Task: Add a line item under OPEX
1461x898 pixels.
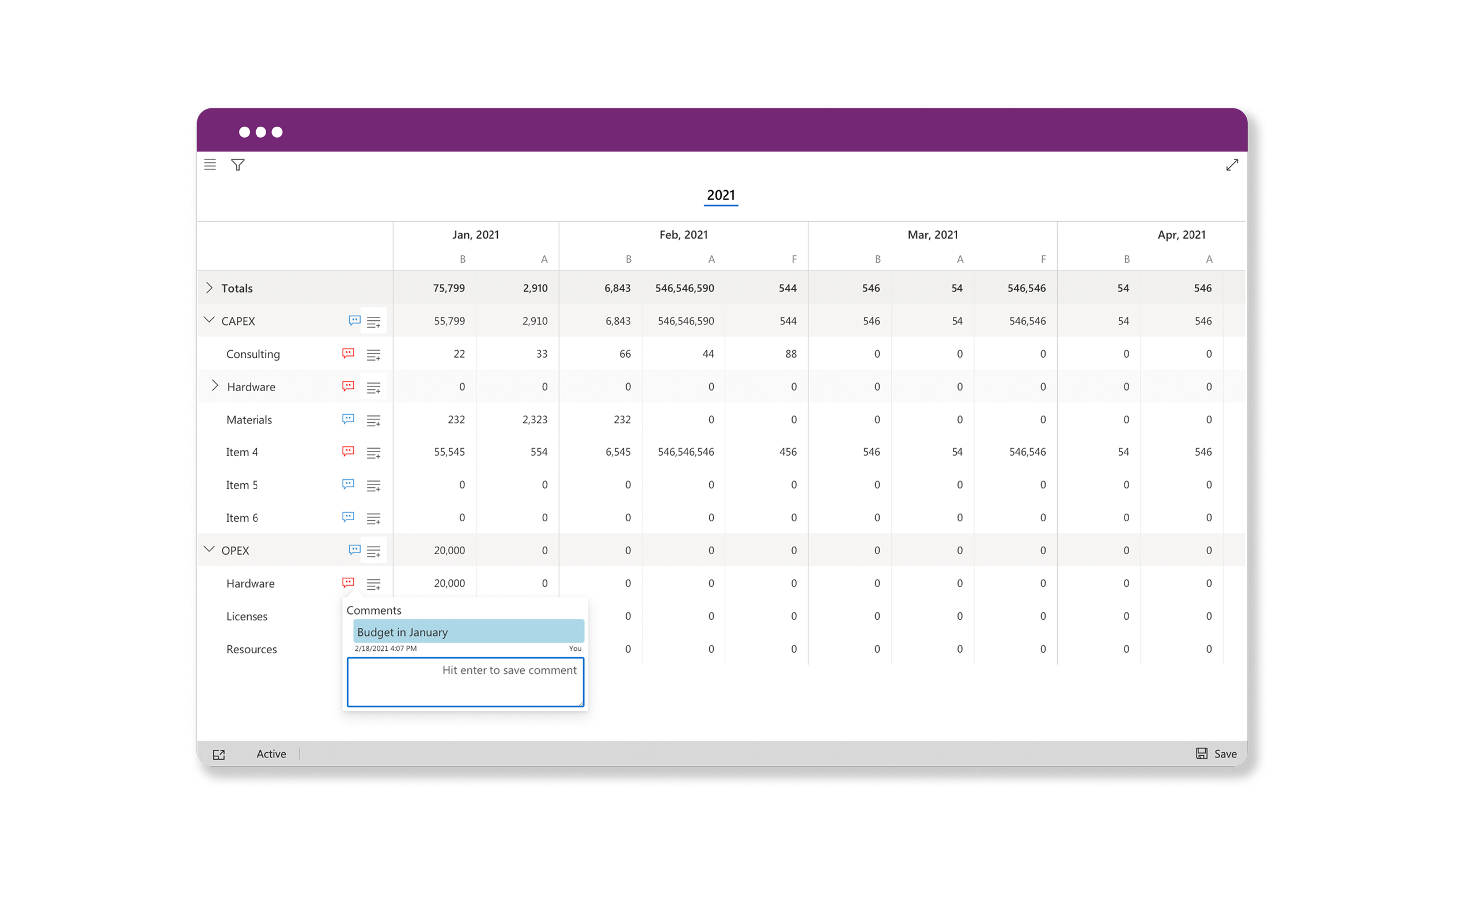Action: (373, 550)
